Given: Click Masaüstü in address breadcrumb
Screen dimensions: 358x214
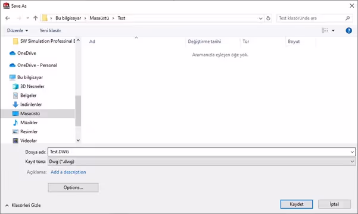Looking at the screenshot, I should [99, 18].
